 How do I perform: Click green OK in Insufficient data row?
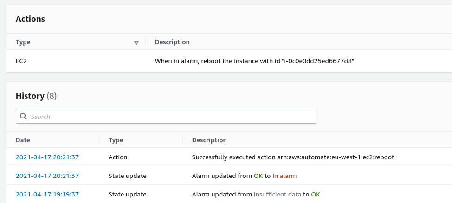316,194
